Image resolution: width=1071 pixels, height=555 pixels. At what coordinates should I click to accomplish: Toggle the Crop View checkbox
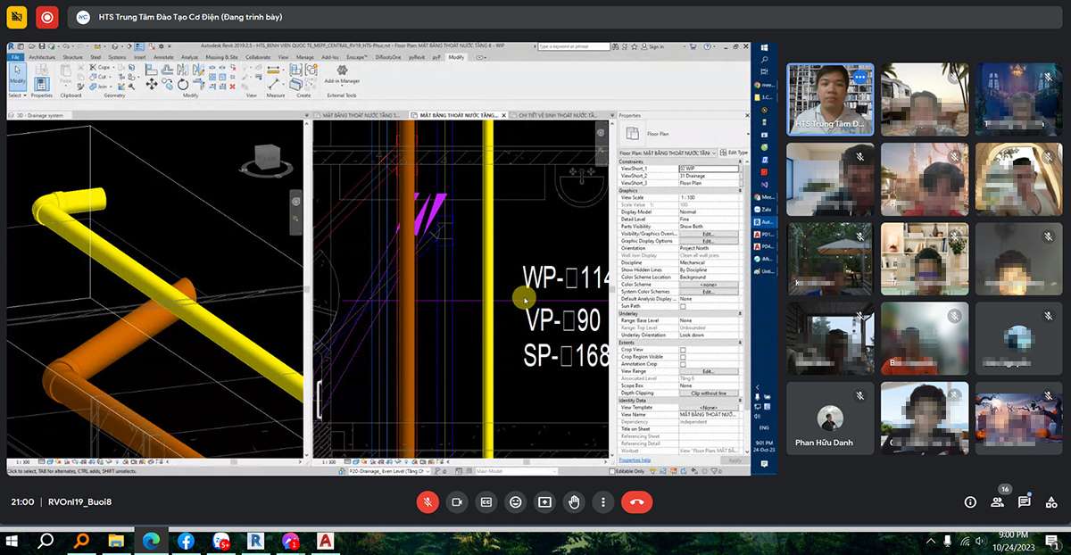point(683,350)
